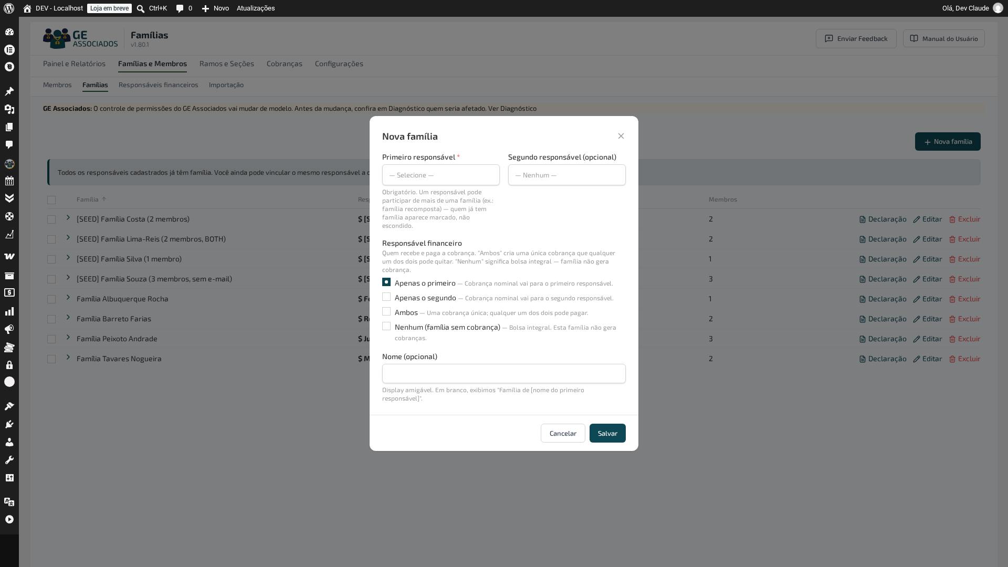
Task: Open Analytics bar chart icon in sidebar
Action: pyautogui.click(x=9, y=311)
